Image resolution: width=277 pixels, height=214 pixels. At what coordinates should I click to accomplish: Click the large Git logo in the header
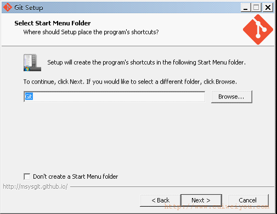pos(258,30)
